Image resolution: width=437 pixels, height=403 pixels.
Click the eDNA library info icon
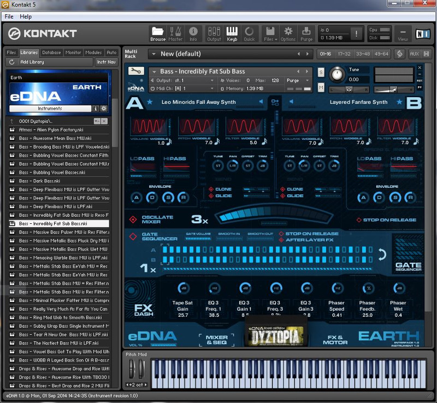pyautogui.click(x=95, y=109)
